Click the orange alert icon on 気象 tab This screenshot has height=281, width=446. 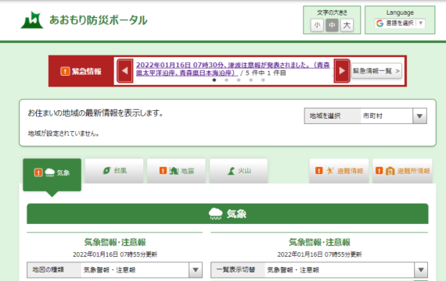click(38, 173)
